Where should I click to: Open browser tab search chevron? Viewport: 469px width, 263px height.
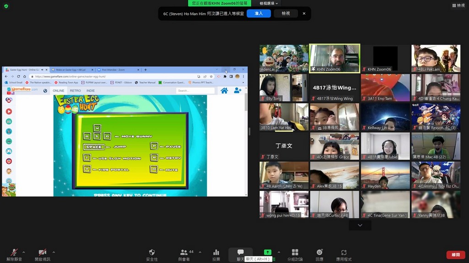point(217,69)
